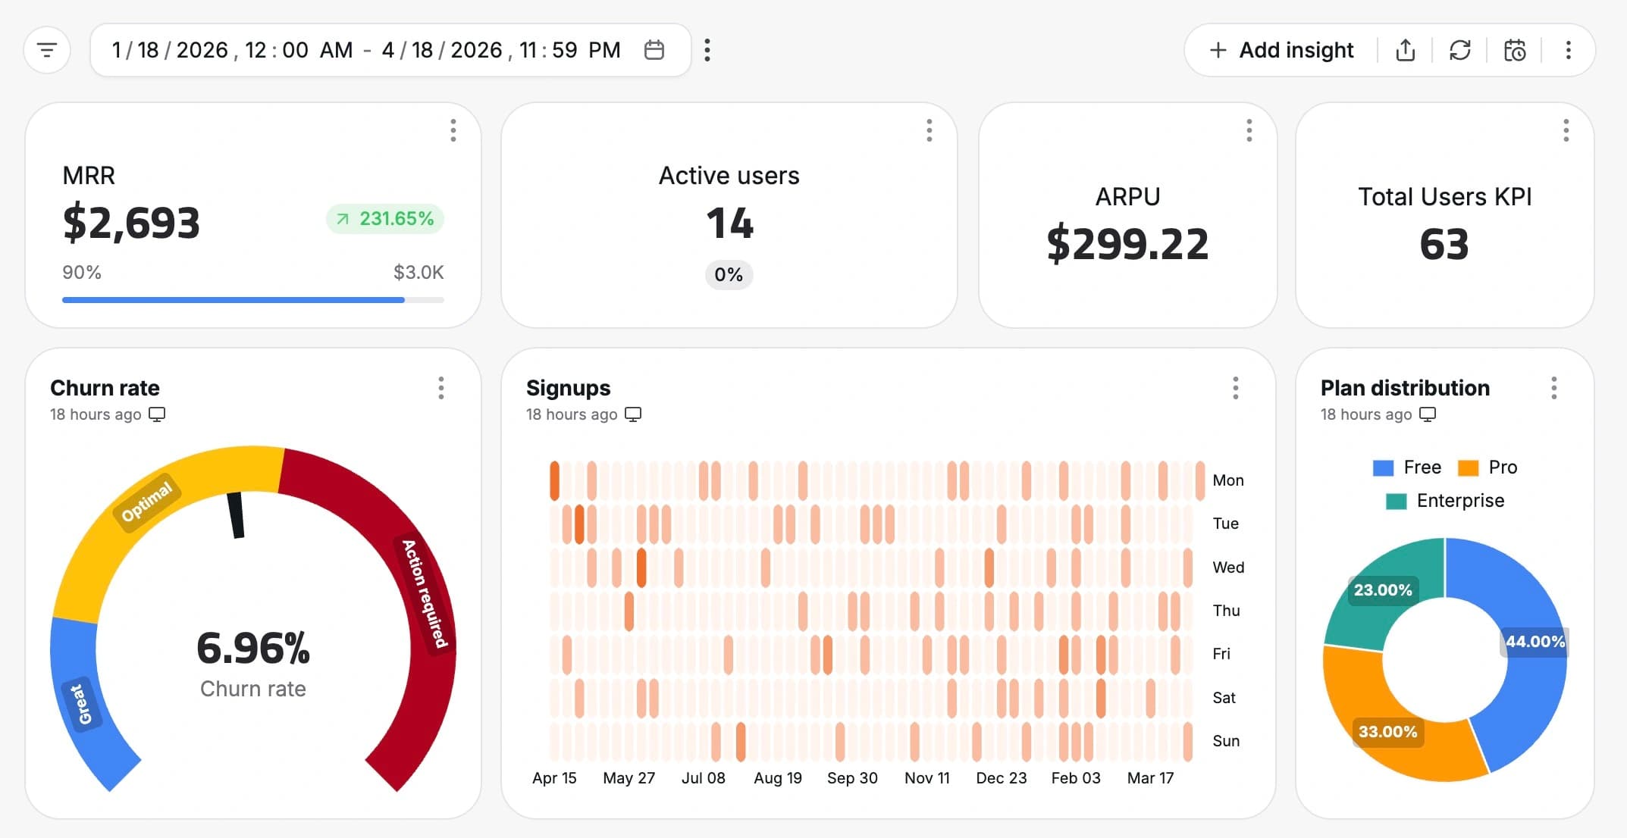Open the scheduled refresh icon next to refresh

[x=1514, y=50]
